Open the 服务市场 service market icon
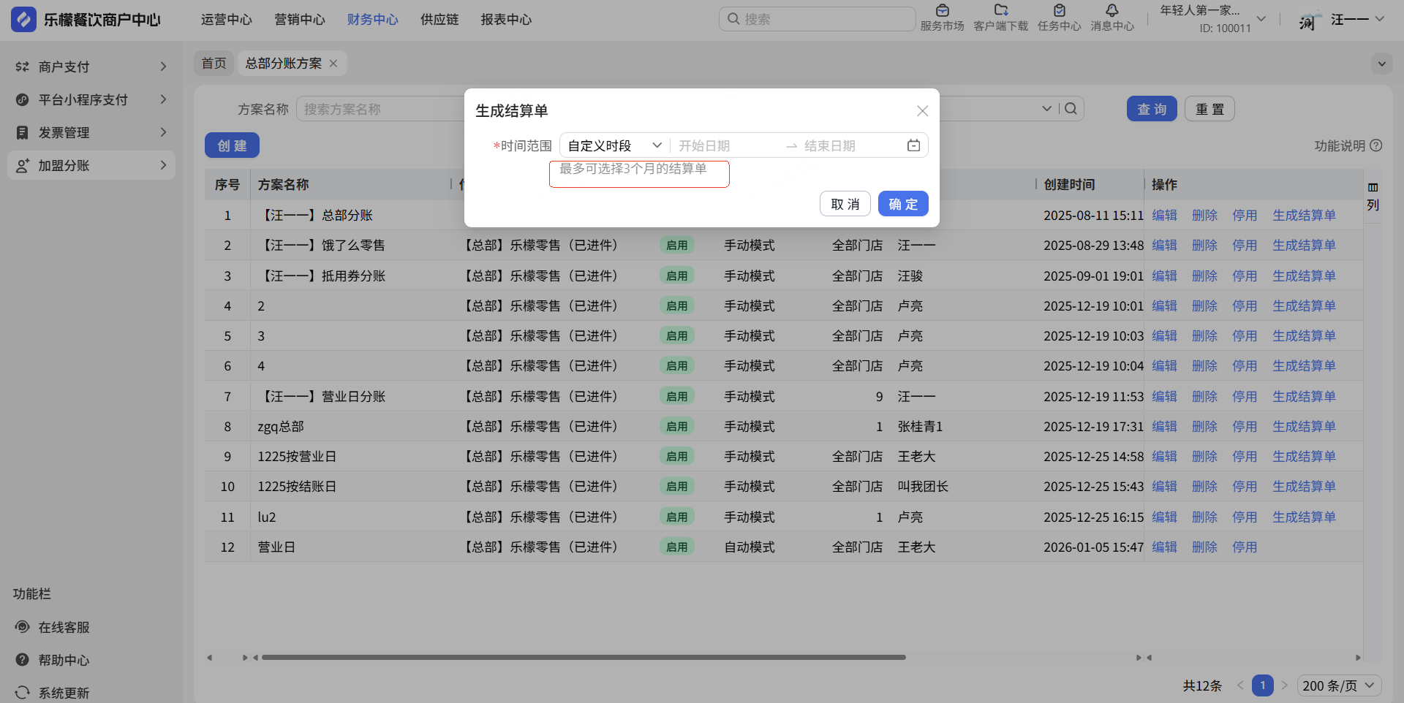 [942, 11]
